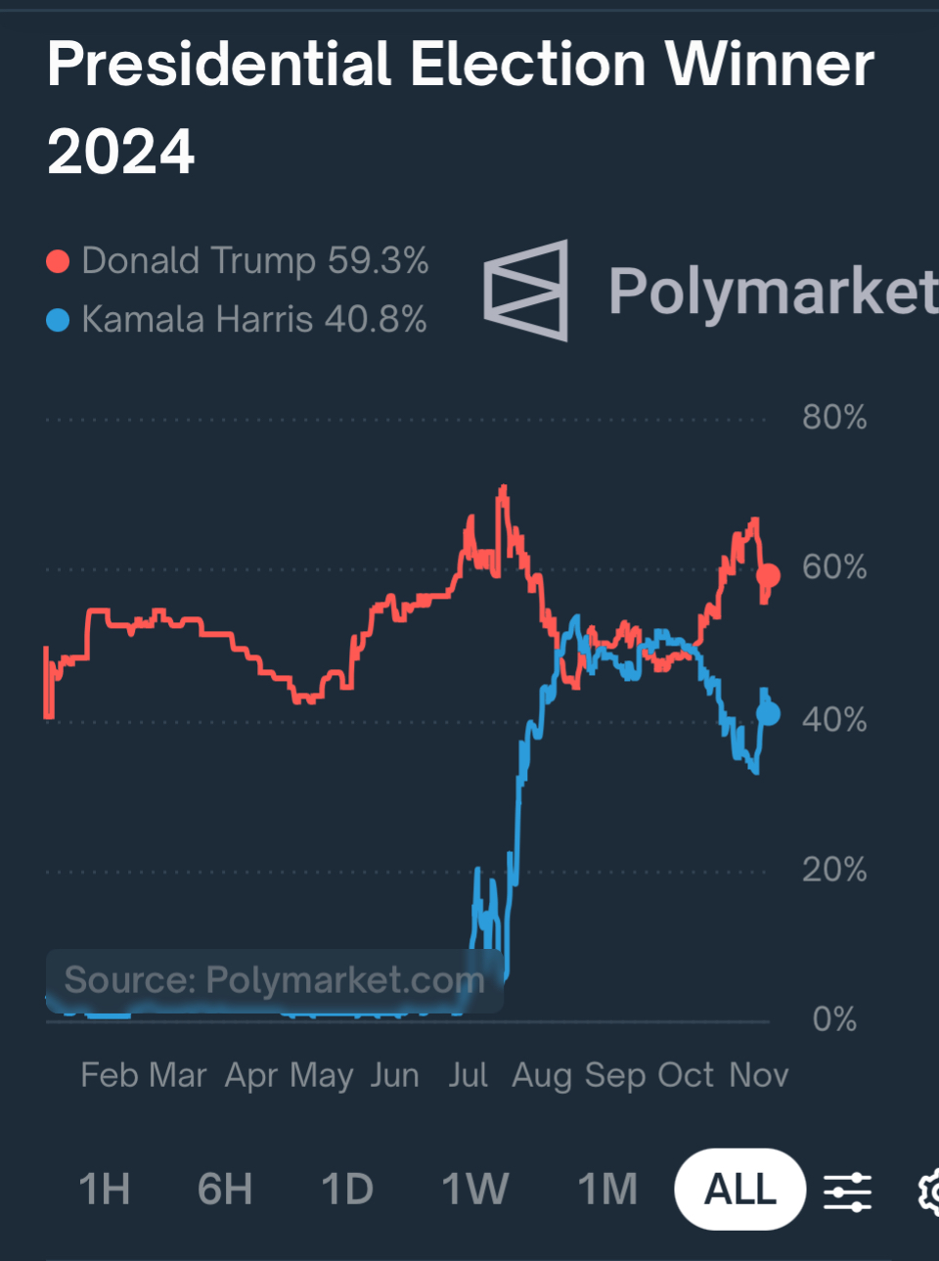Select the 1H time range
939x1261 pixels.
click(x=104, y=1190)
